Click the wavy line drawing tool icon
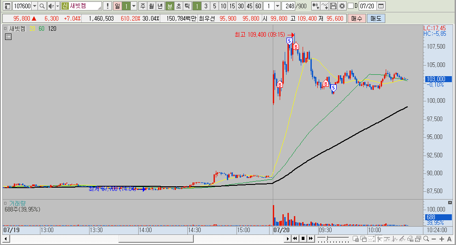 [387, 239]
